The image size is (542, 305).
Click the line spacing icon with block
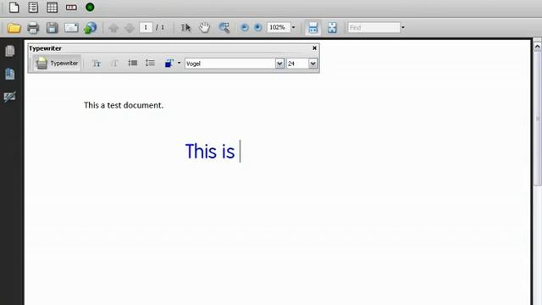click(x=132, y=63)
